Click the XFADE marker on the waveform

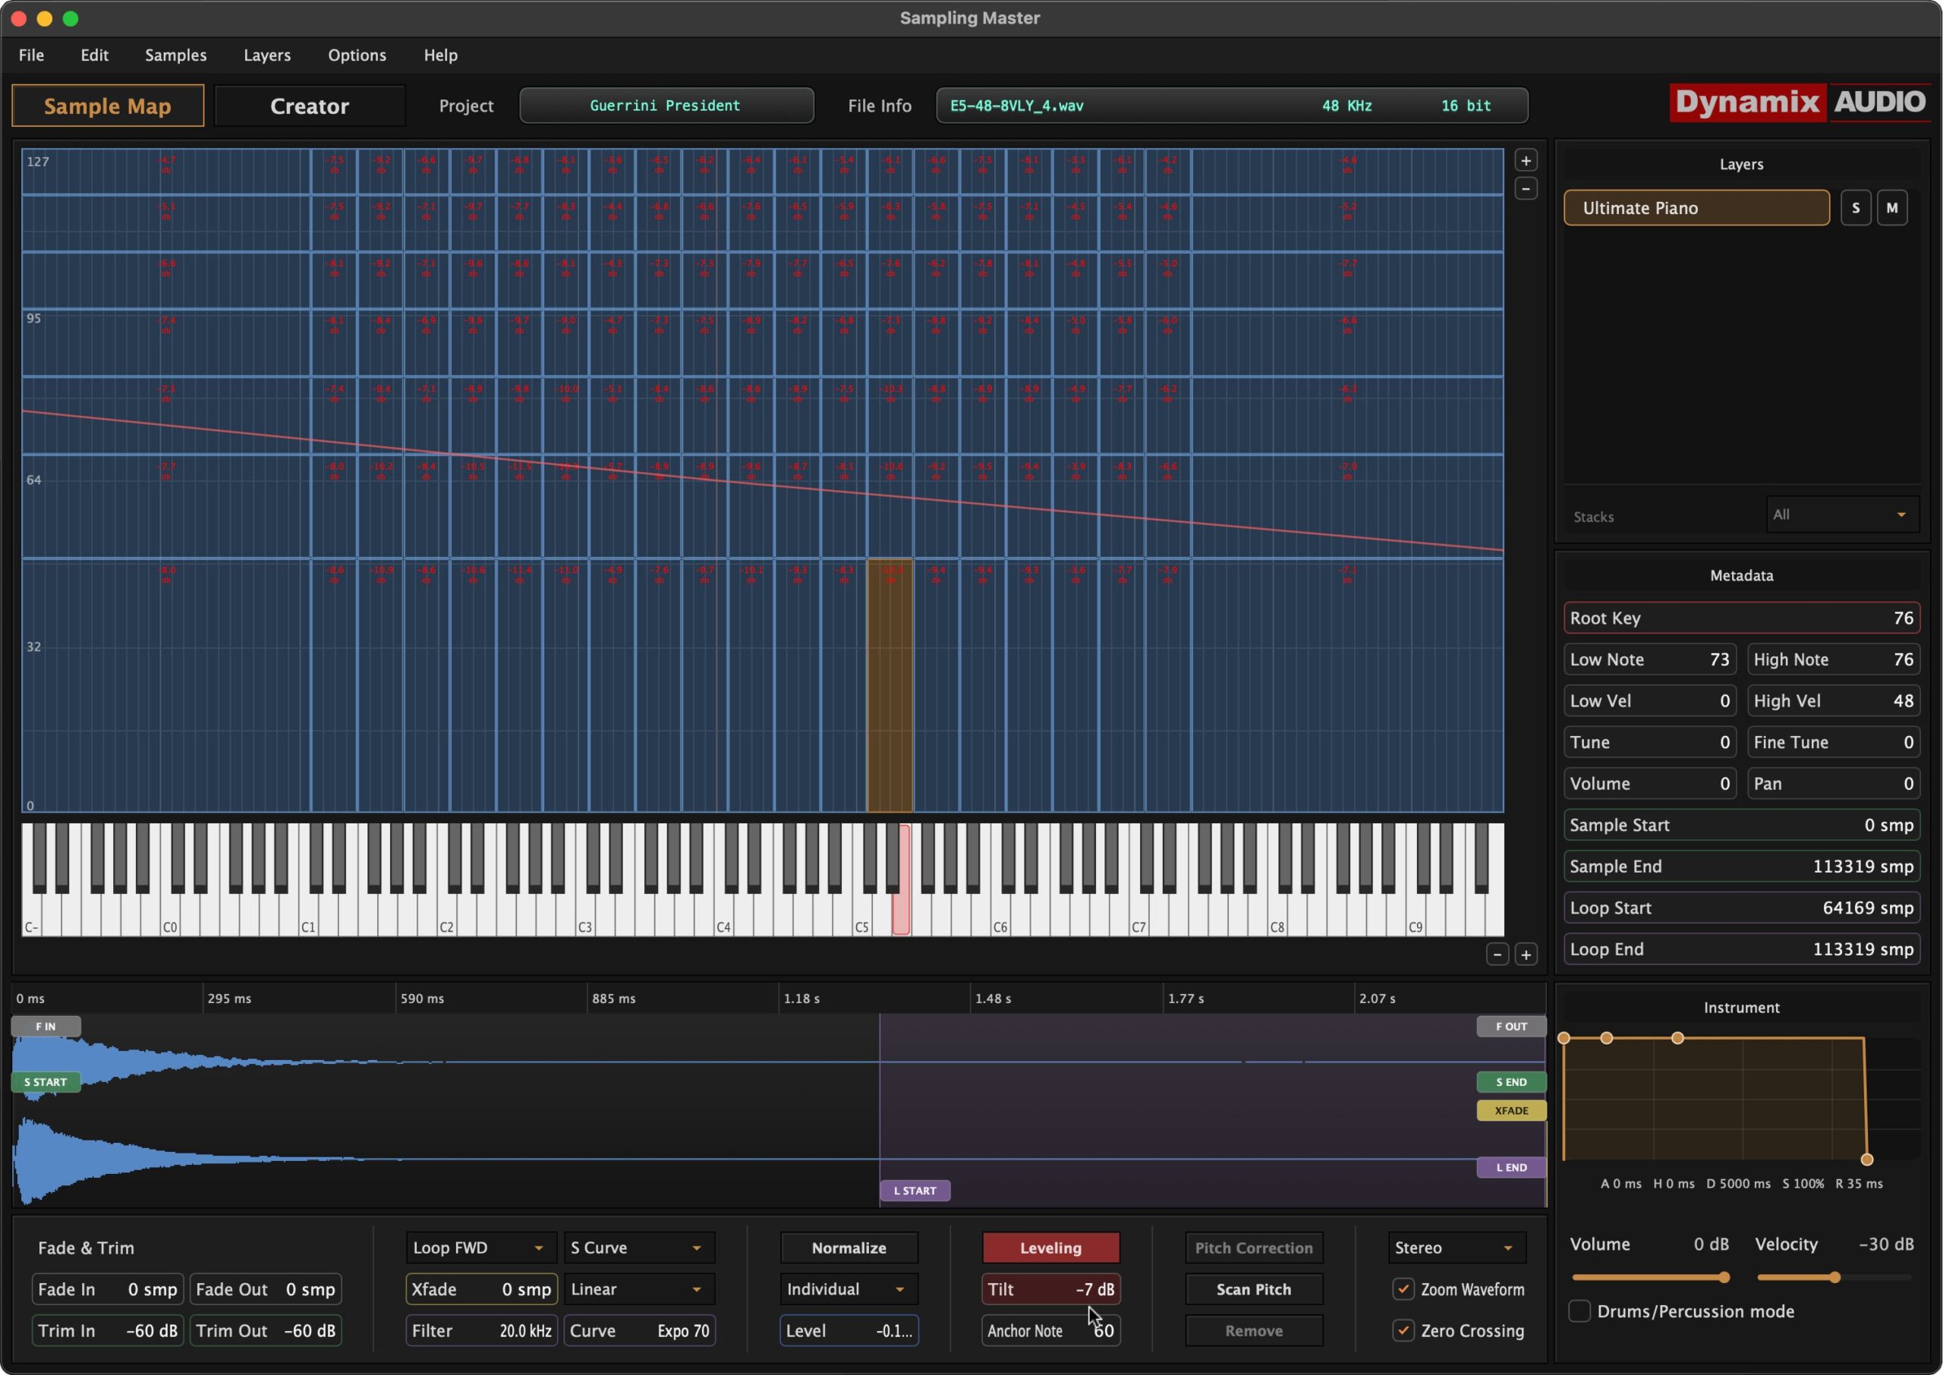pos(1510,1110)
